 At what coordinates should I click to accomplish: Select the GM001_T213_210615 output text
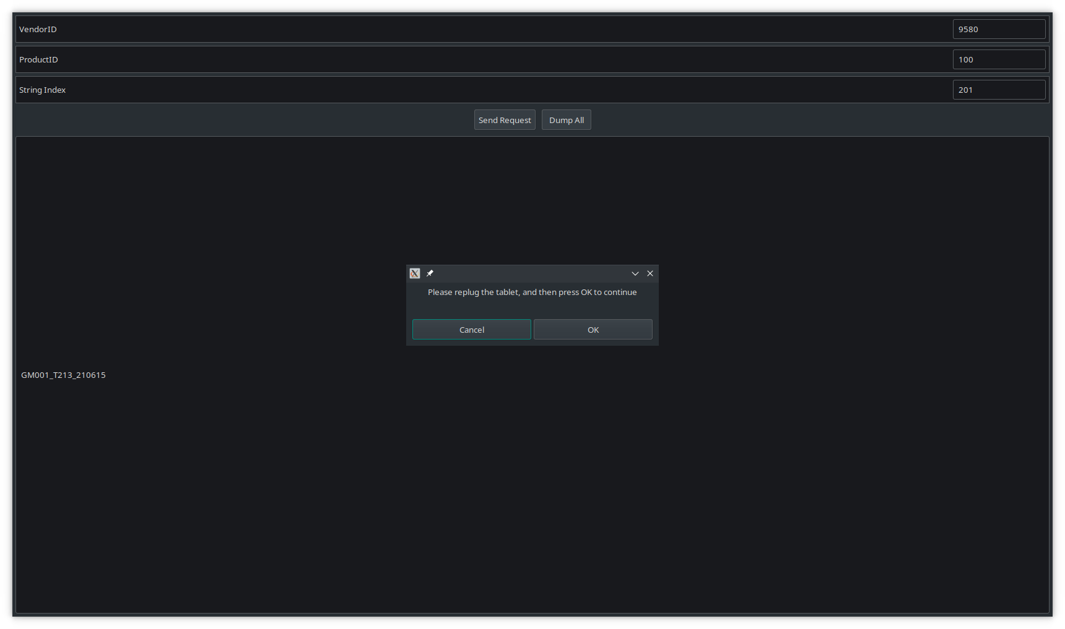pyautogui.click(x=63, y=375)
